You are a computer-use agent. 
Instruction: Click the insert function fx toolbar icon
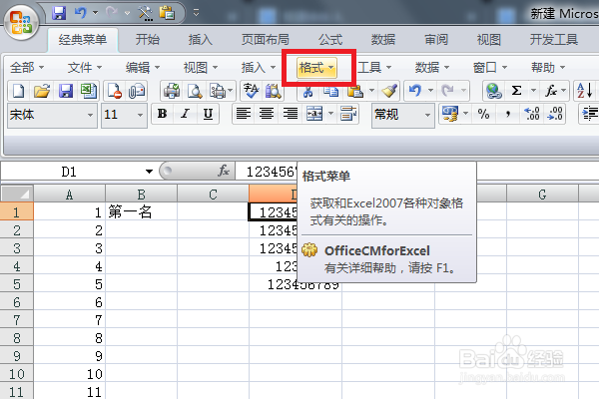(x=550, y=91)
